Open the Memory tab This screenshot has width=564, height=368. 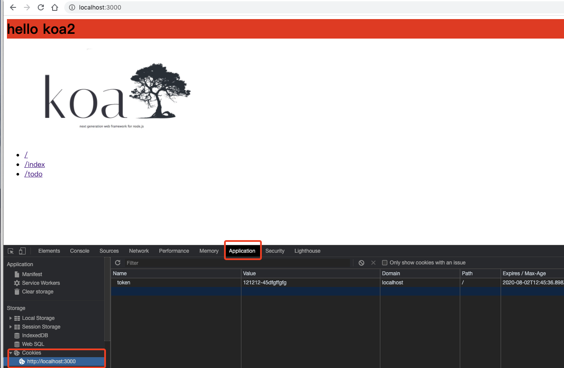coord(209,251)
